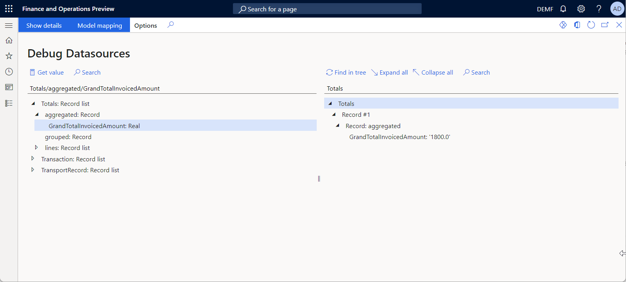Viewport: 626px width, 282px height.
Task: Click the Get value button
Action: [x=47, y=72]
